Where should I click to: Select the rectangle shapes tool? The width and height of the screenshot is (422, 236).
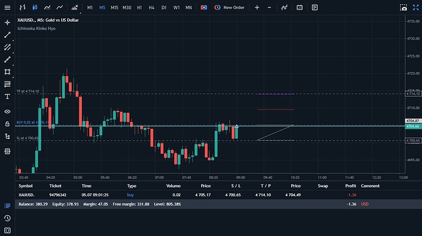click(x=7, y=72)
